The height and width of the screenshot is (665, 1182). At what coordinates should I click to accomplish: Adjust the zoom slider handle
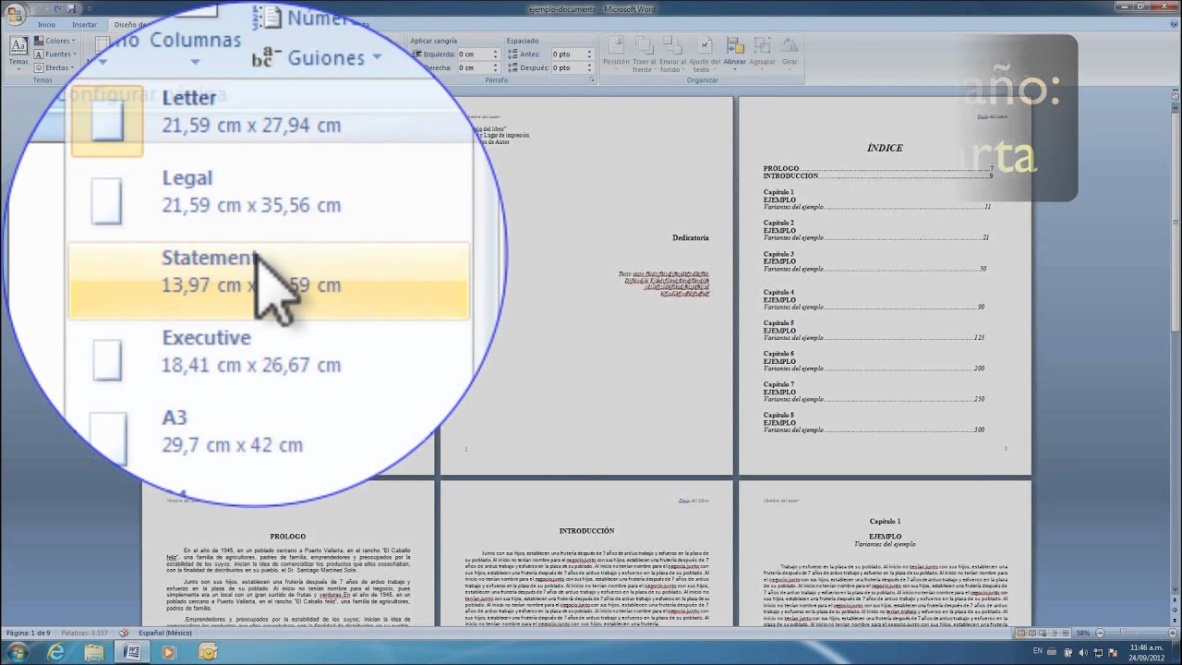[1124, 634]
